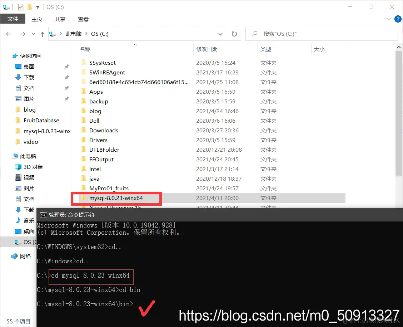Click the pin icon beside 图片
The height and width of the screenshot is (327, 403).
coord(66,99)
